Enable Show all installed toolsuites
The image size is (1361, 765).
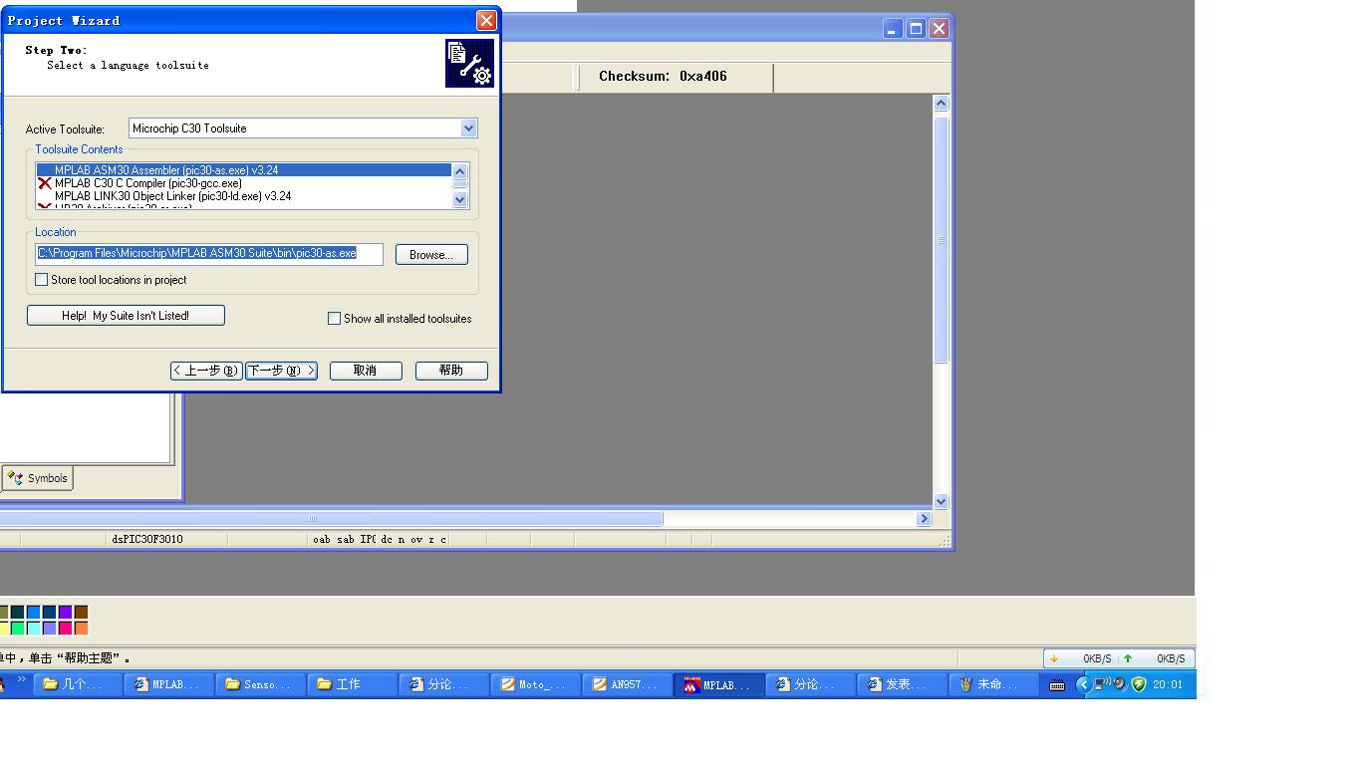coord(335,319)
